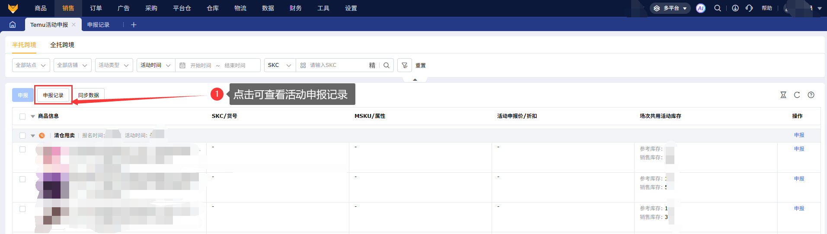Click the blue 申报 button
The height and width of the screenshot is (234, 827).
23,95
